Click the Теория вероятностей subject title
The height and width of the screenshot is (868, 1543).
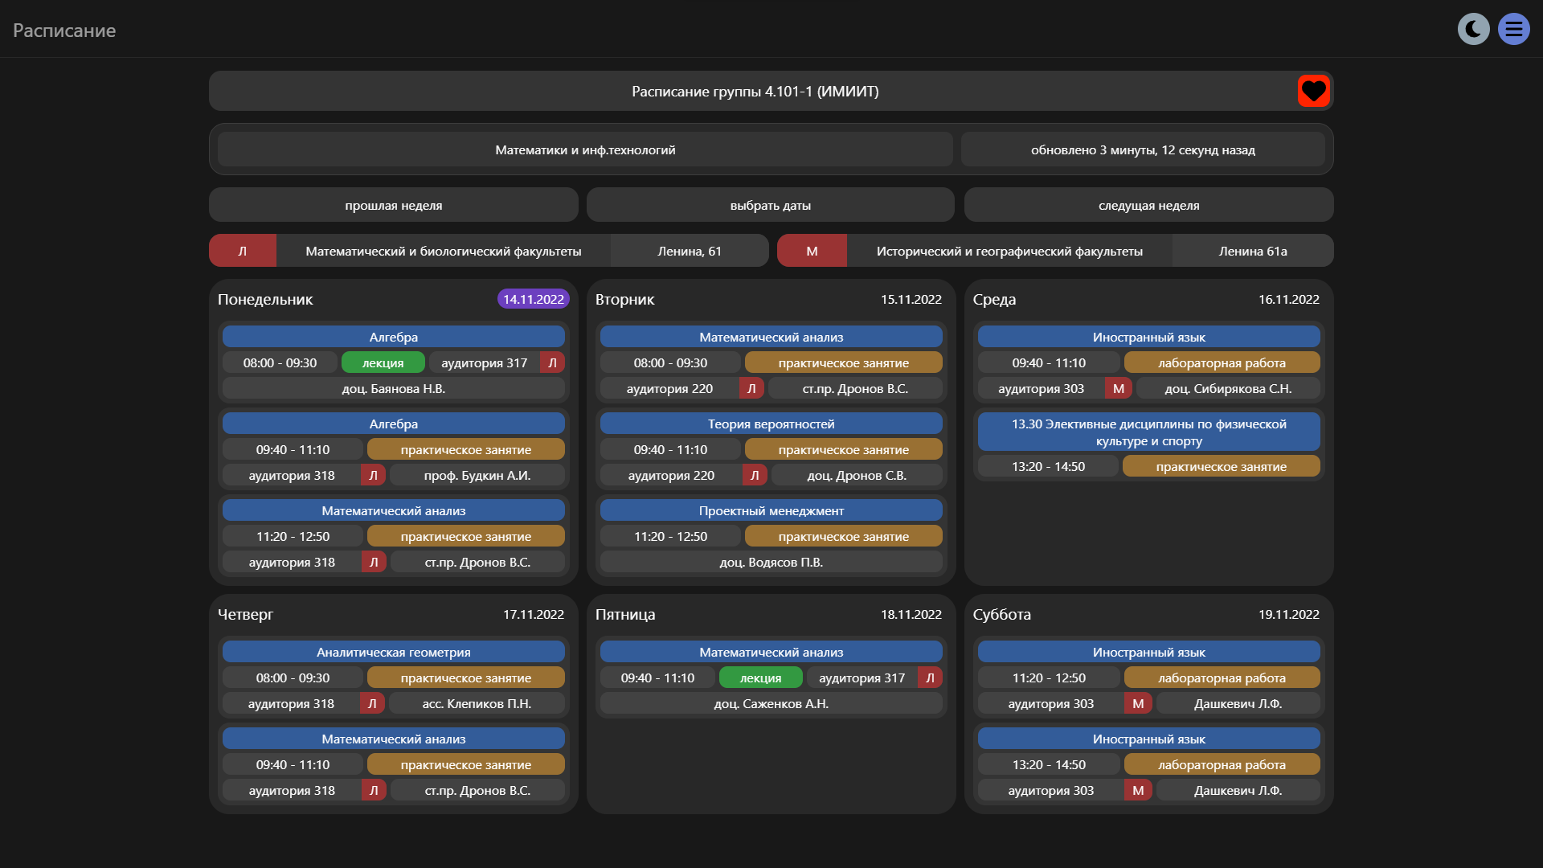click(x=771, y=424)
